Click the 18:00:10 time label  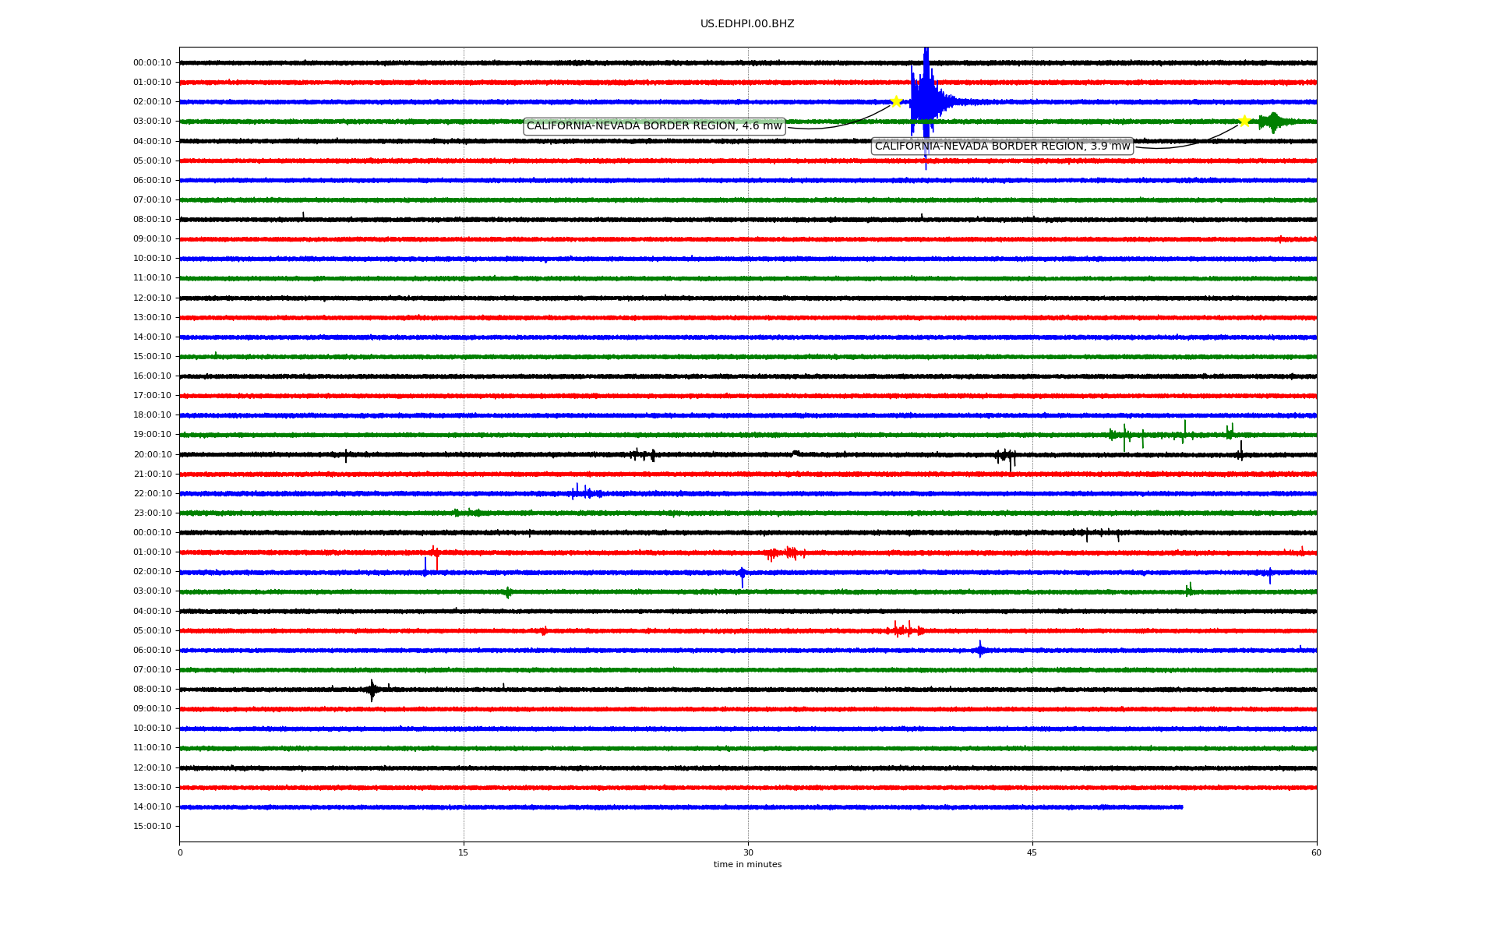(152, 415)
